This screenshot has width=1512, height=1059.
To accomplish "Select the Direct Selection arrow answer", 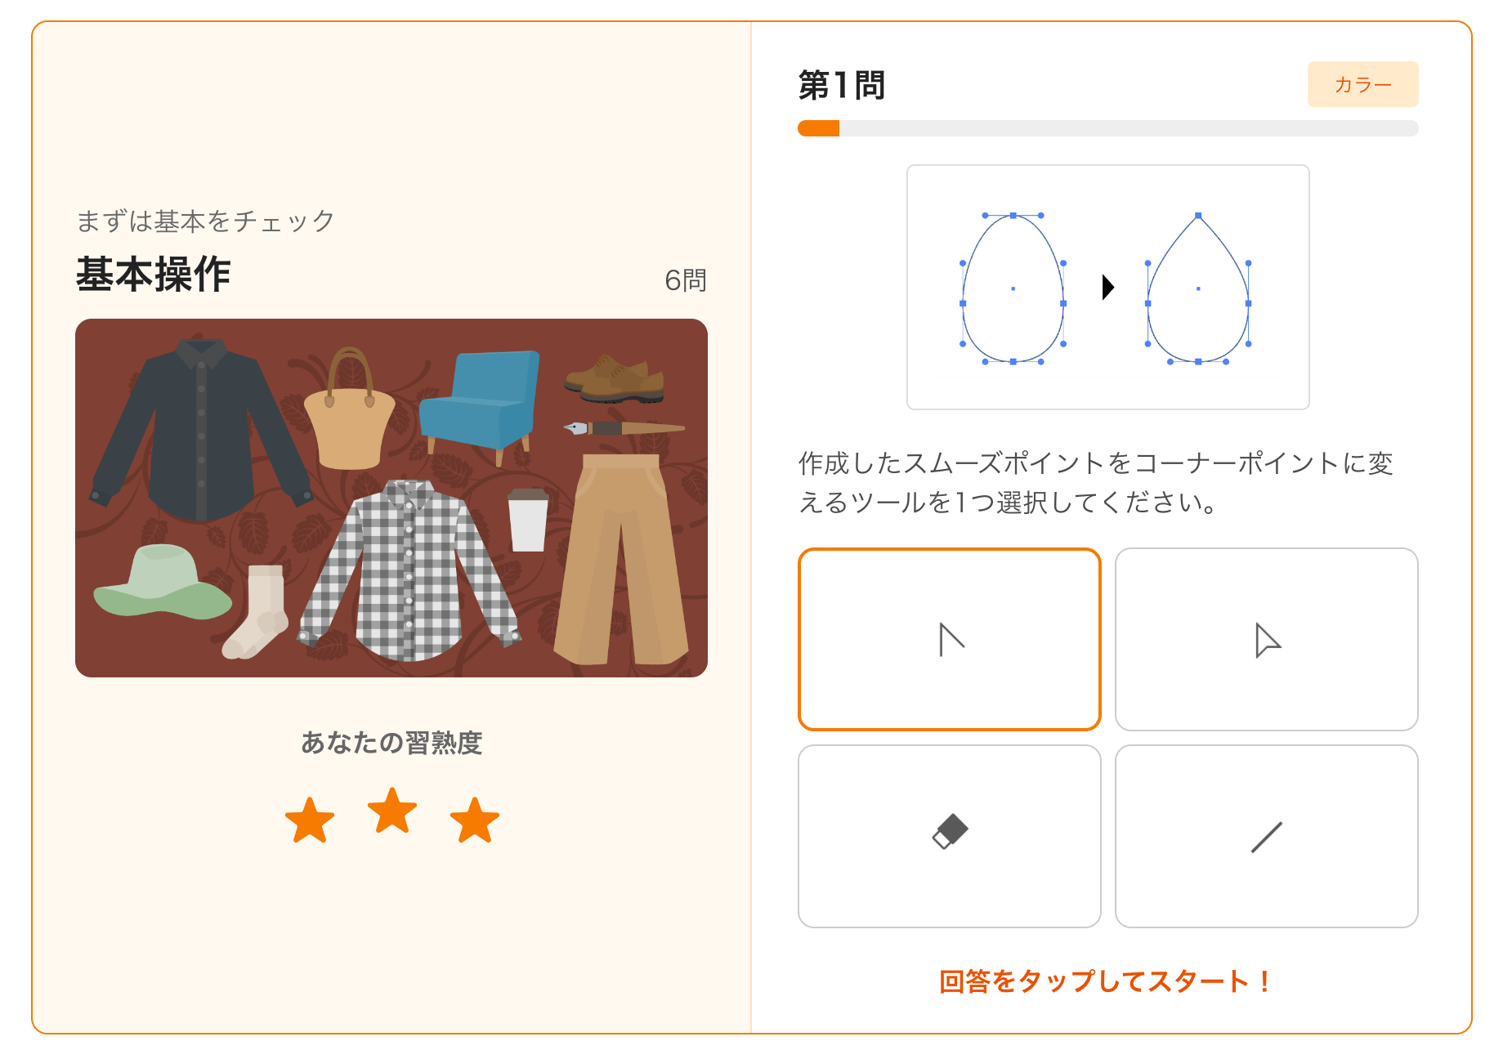I will (1266, 639).
